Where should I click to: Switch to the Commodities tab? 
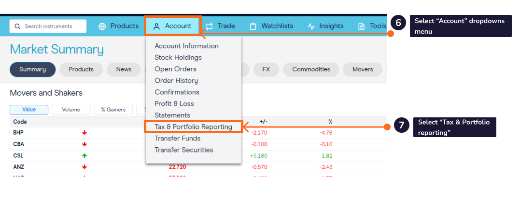click(x=311, y=69)
